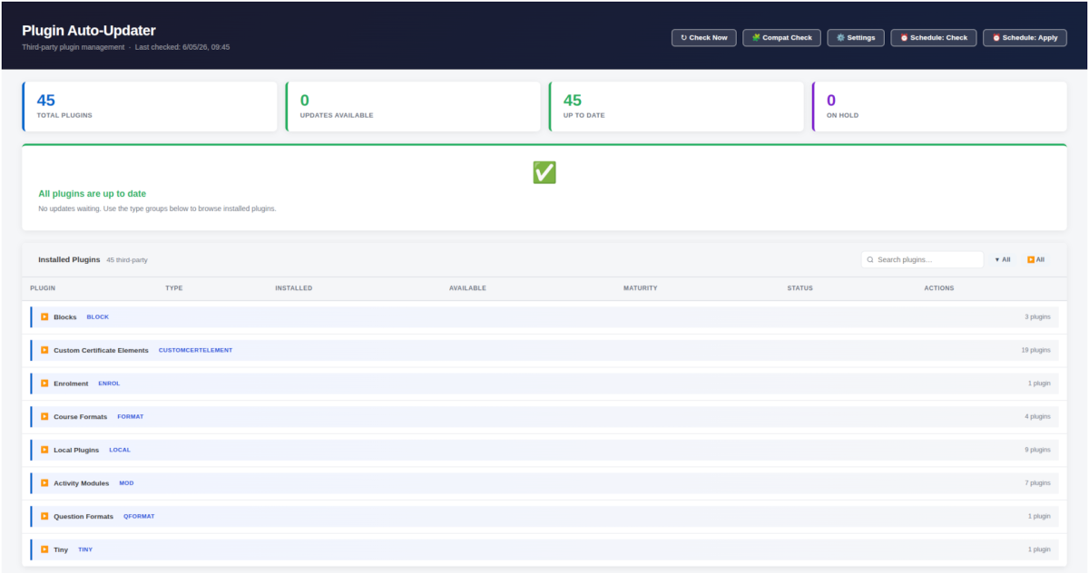Click the '9 plugins' count
This screenshot has width=1089, height=573.
pyautogui.click(x=1037, y=450)
